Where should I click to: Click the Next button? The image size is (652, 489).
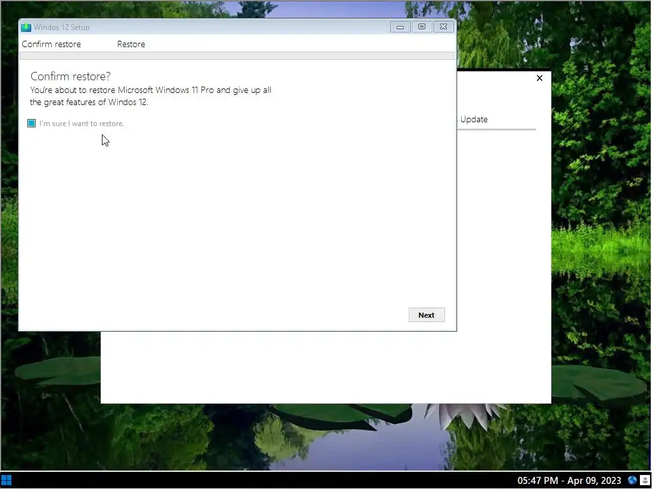click(427, 315)
